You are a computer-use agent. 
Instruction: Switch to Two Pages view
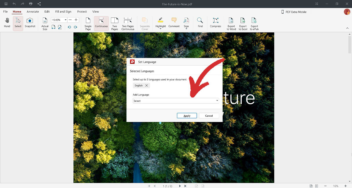pyautogui.click(x=115, y=23)
